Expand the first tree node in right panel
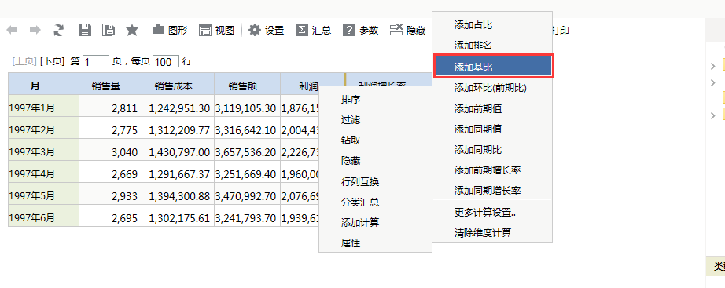The height and width of the screenshot is (288, 725). (x=712, y=66)
